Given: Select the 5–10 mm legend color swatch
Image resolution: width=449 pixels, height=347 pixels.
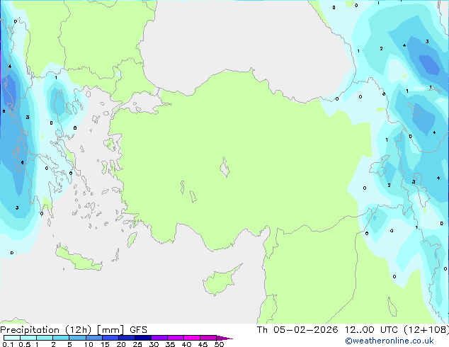Looking at the screenshot, I should pos(77,338).
